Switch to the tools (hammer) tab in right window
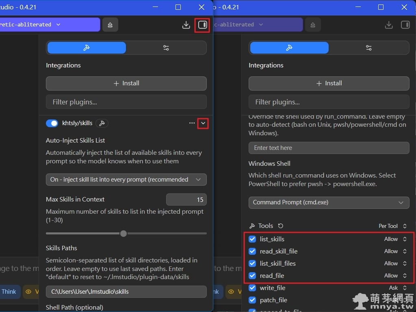Image resolution: width=416 pixels, height=312 pixels. click(x=289, y=48)
